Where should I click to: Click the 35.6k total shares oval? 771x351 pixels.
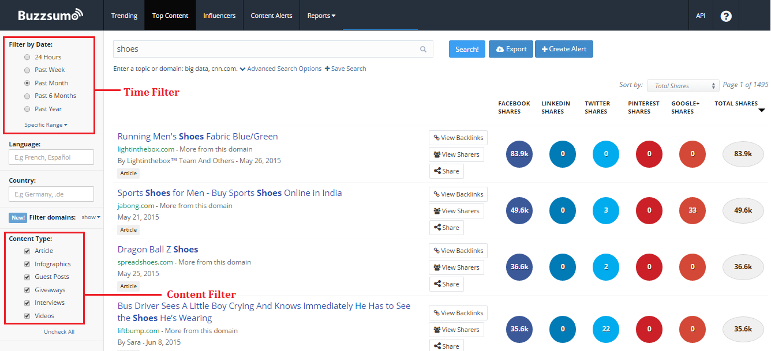click(743, 329)
